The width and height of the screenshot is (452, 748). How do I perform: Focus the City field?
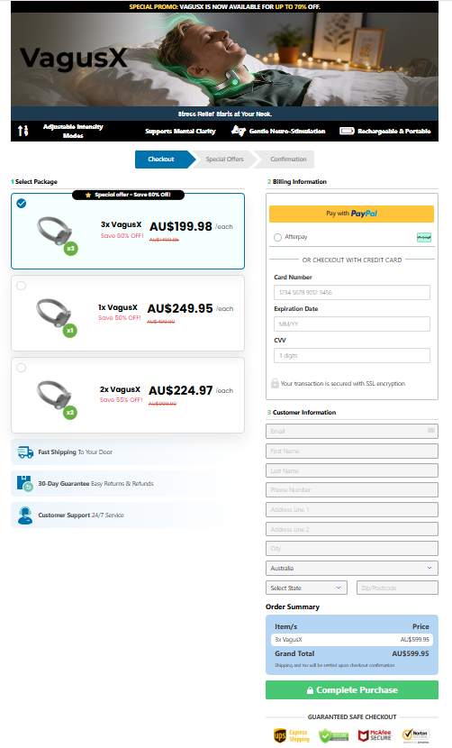click(352, 549)
